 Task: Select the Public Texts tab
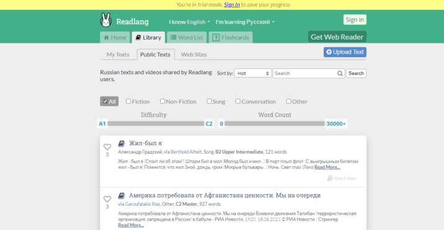tap(155, 55)
